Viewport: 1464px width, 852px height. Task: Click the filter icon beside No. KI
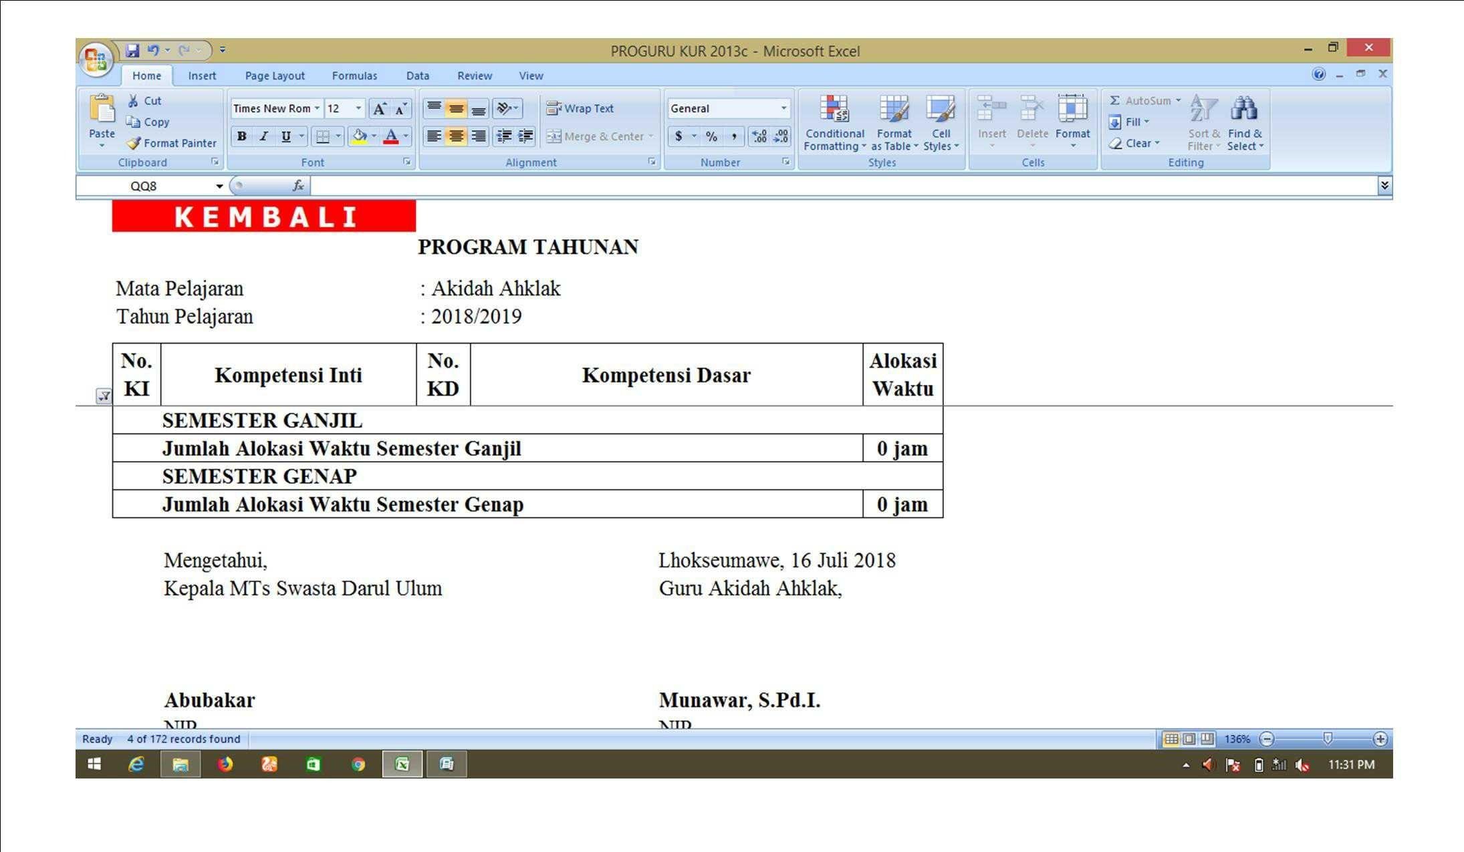pos(104,396)
